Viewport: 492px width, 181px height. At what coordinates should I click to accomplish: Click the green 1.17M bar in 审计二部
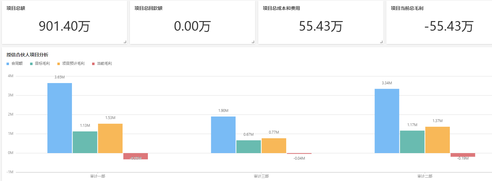[412, 142]
